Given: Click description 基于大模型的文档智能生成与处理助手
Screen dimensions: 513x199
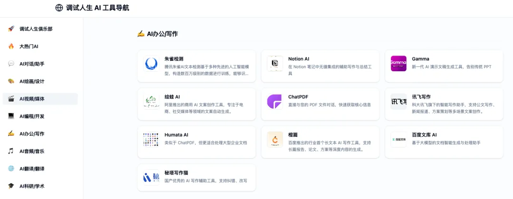Looking at the screenshot, I should coord(446,142).
